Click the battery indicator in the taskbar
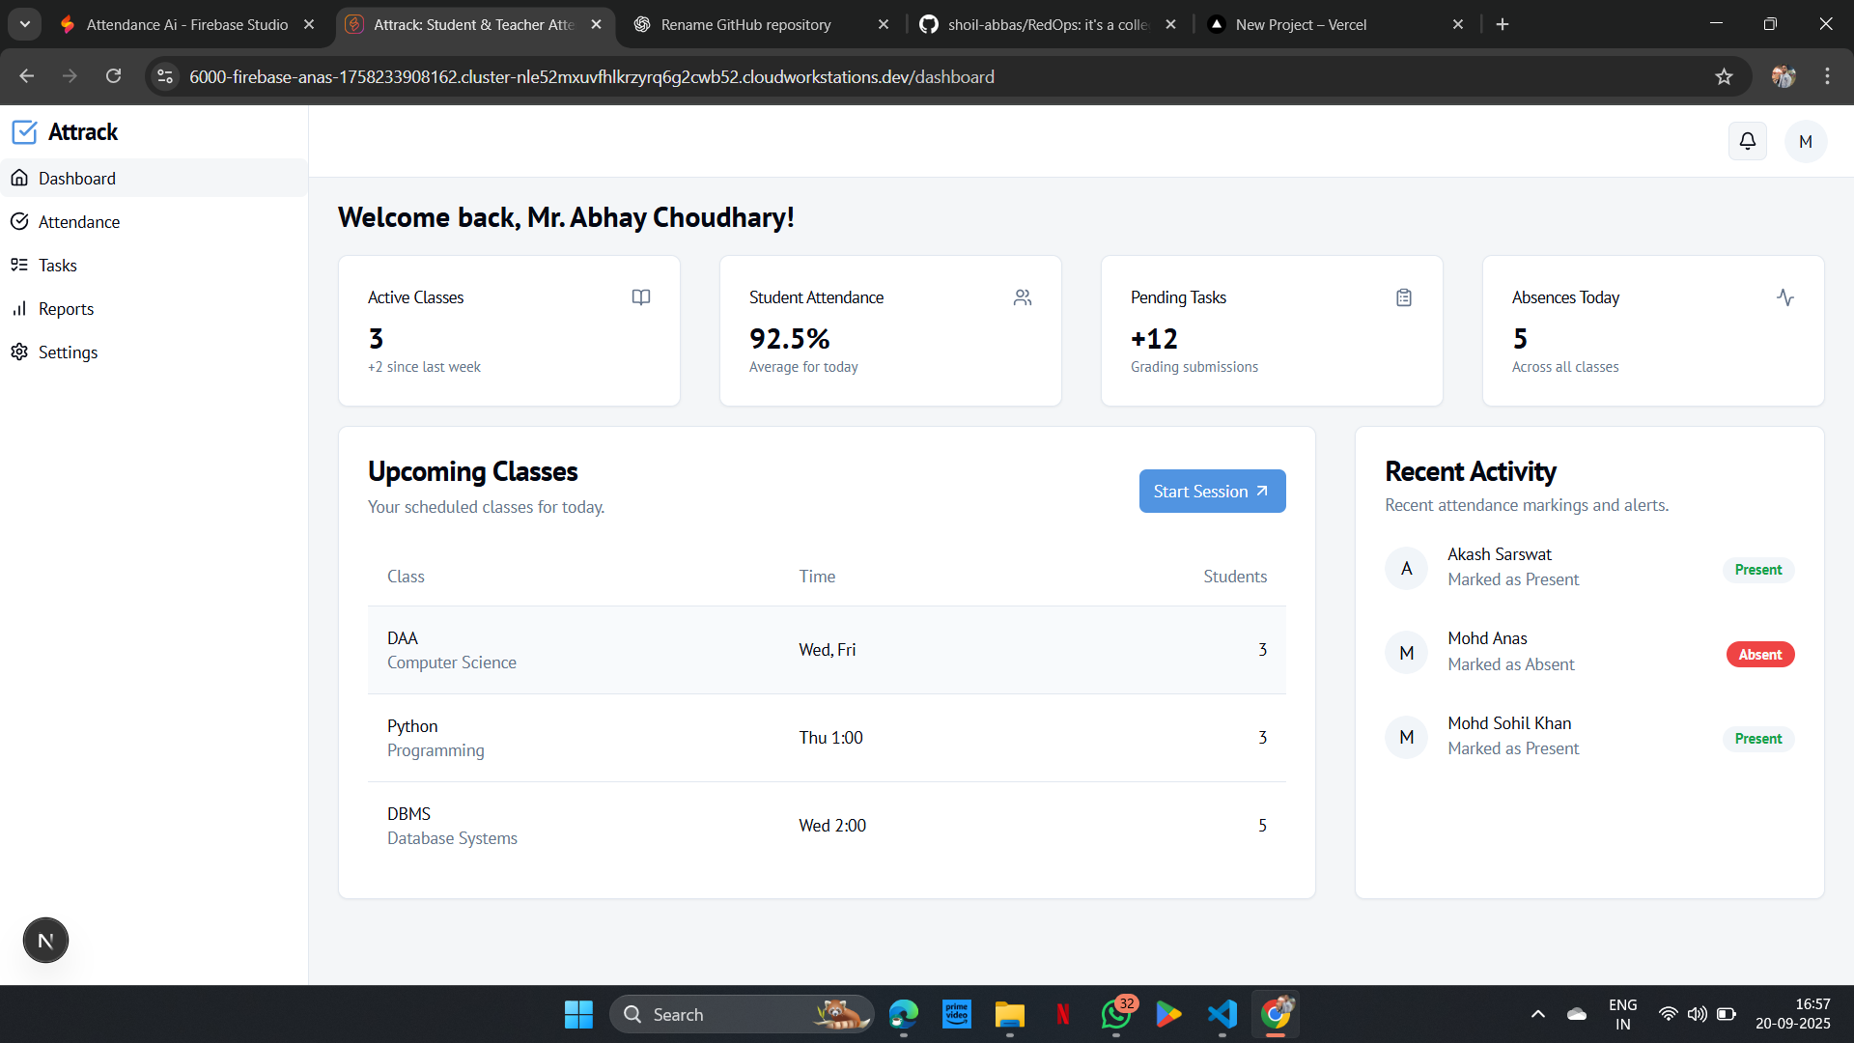The height and width of the screenshot is (1043, 1854). pyautogui.click(x=1727, y=1014)
